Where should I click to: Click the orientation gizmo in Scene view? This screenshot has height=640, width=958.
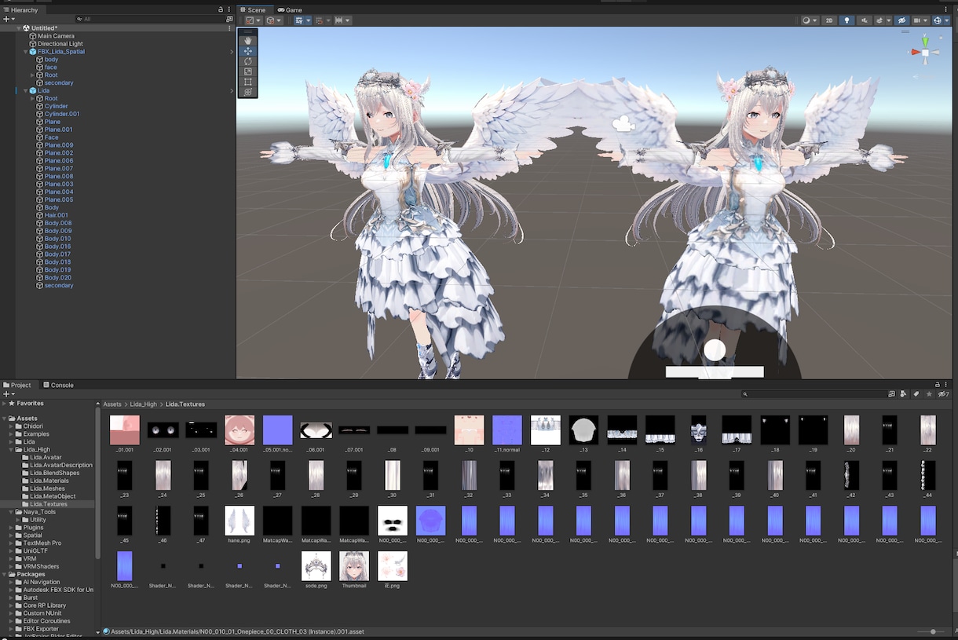coord(925,52)
